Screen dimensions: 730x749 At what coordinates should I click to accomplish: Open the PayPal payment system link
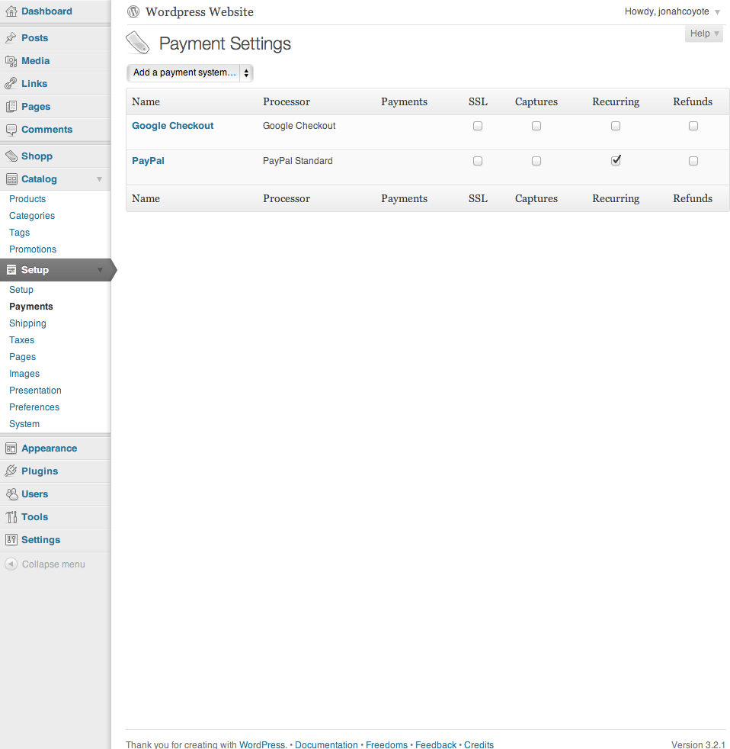point(148,161)
